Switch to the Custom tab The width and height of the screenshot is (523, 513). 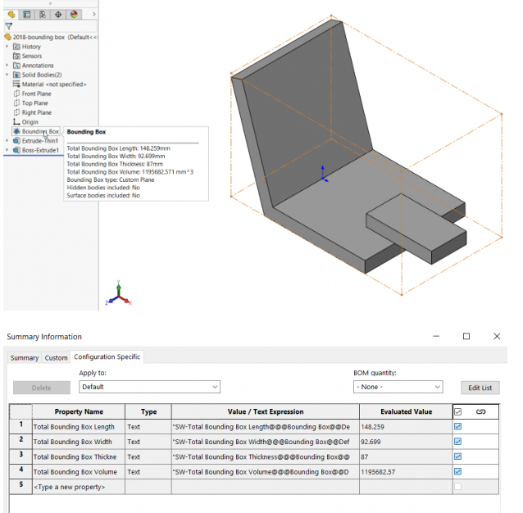tap(56, 358)
